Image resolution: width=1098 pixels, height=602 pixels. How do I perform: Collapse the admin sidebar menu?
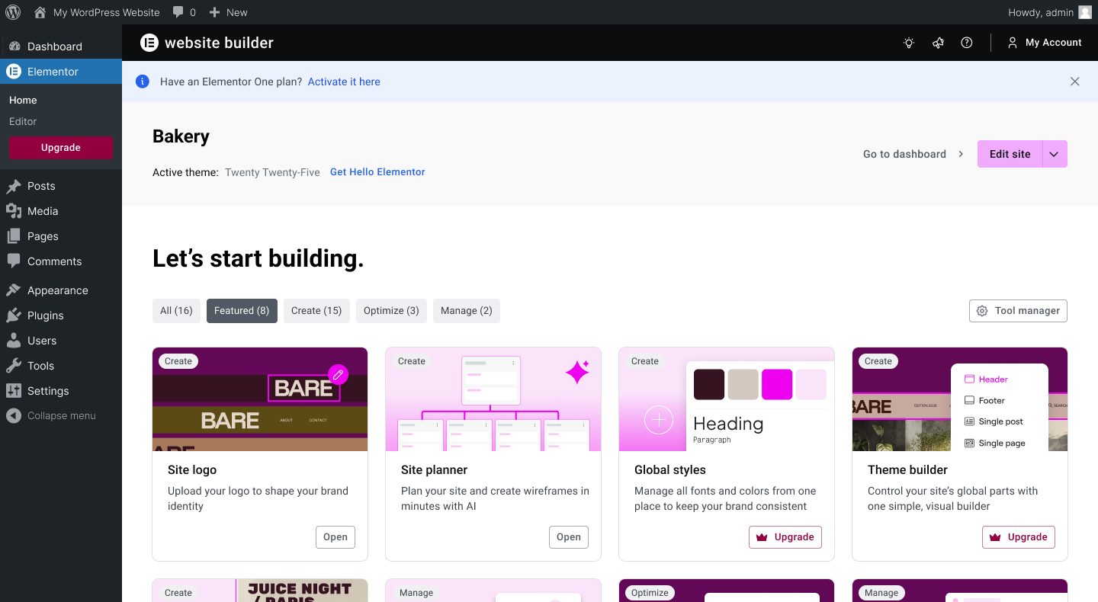[x=61, y=416]
